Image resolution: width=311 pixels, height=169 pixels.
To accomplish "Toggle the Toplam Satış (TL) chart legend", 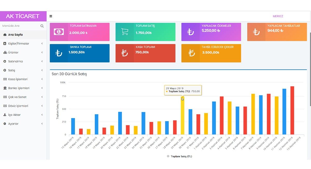I will tap(179, 156).
